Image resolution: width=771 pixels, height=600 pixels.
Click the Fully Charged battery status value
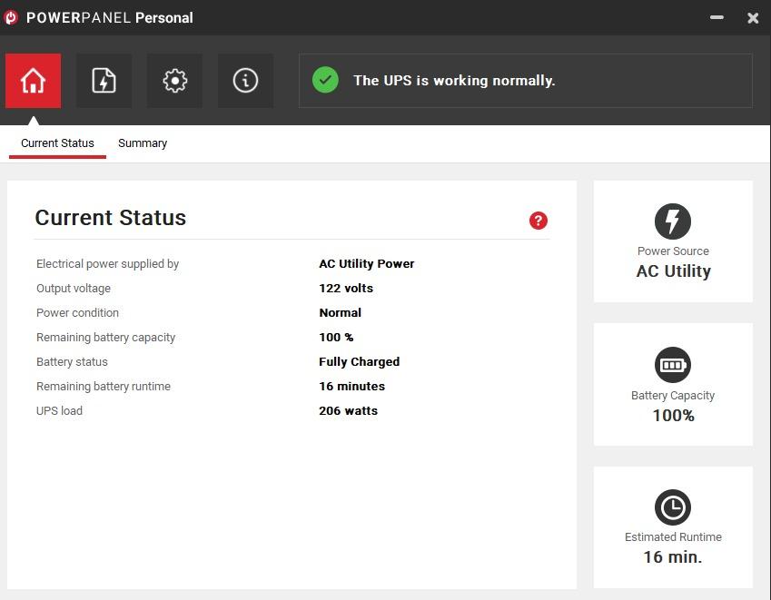(x=359, y=362)
